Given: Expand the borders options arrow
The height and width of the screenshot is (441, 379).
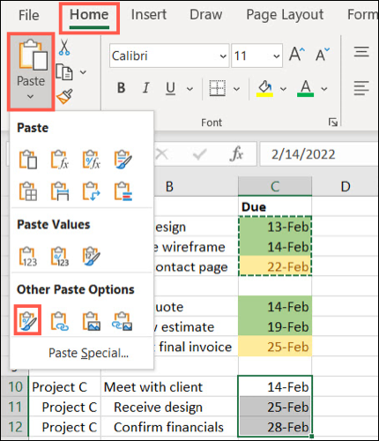Looking at the screenshot, I should pos(236,88).
